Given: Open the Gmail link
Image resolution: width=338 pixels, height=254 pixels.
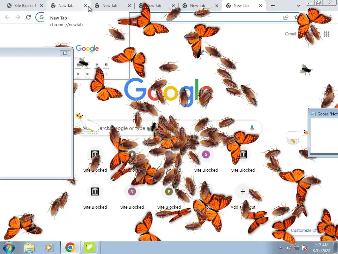Looking at the screenshot, I should 290,34.
